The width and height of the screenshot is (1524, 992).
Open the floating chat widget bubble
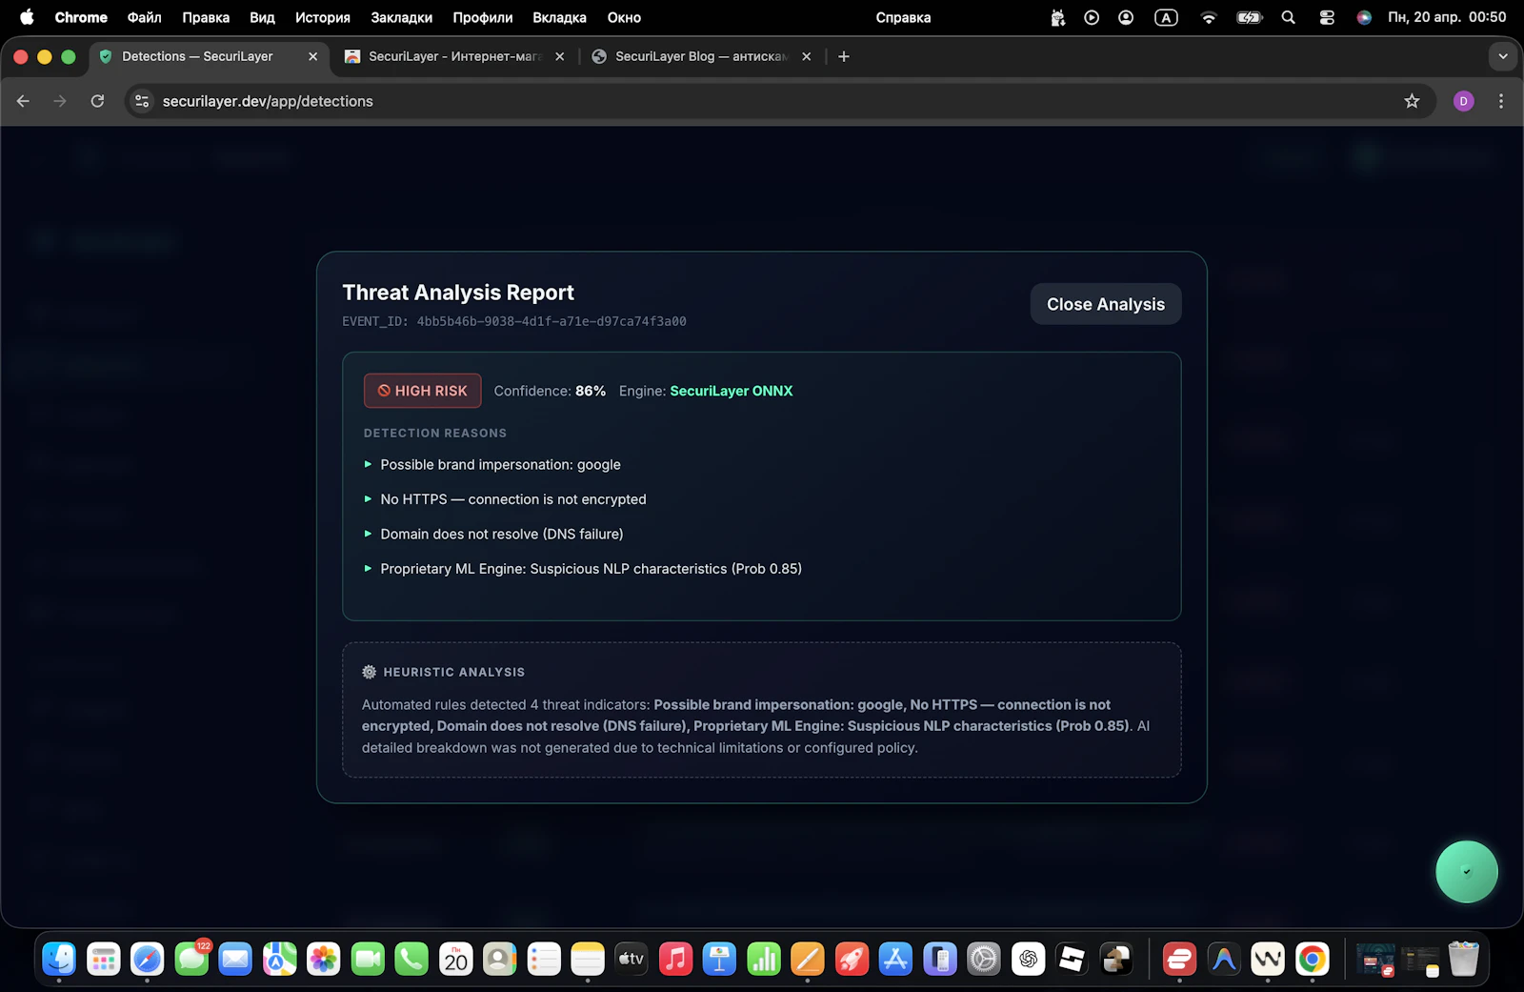(x=1466, y=871)
